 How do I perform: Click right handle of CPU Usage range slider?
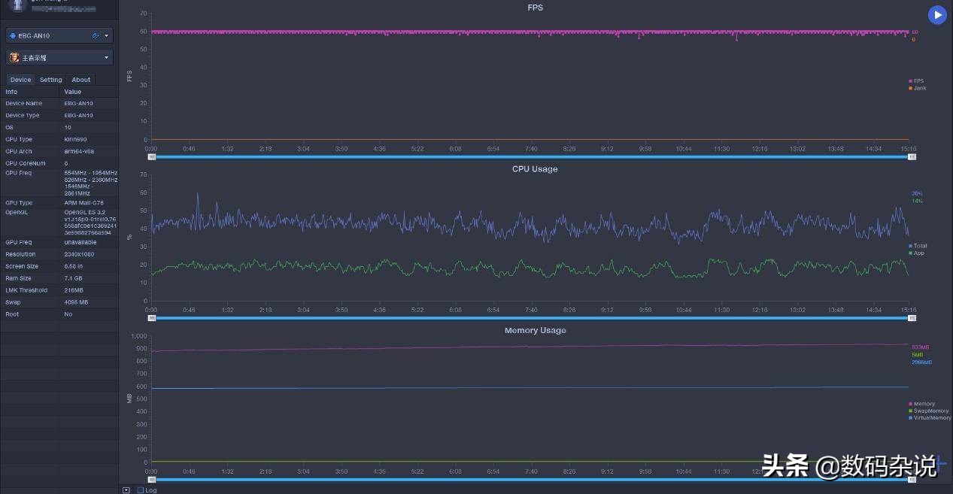click(x=912, y=318)
